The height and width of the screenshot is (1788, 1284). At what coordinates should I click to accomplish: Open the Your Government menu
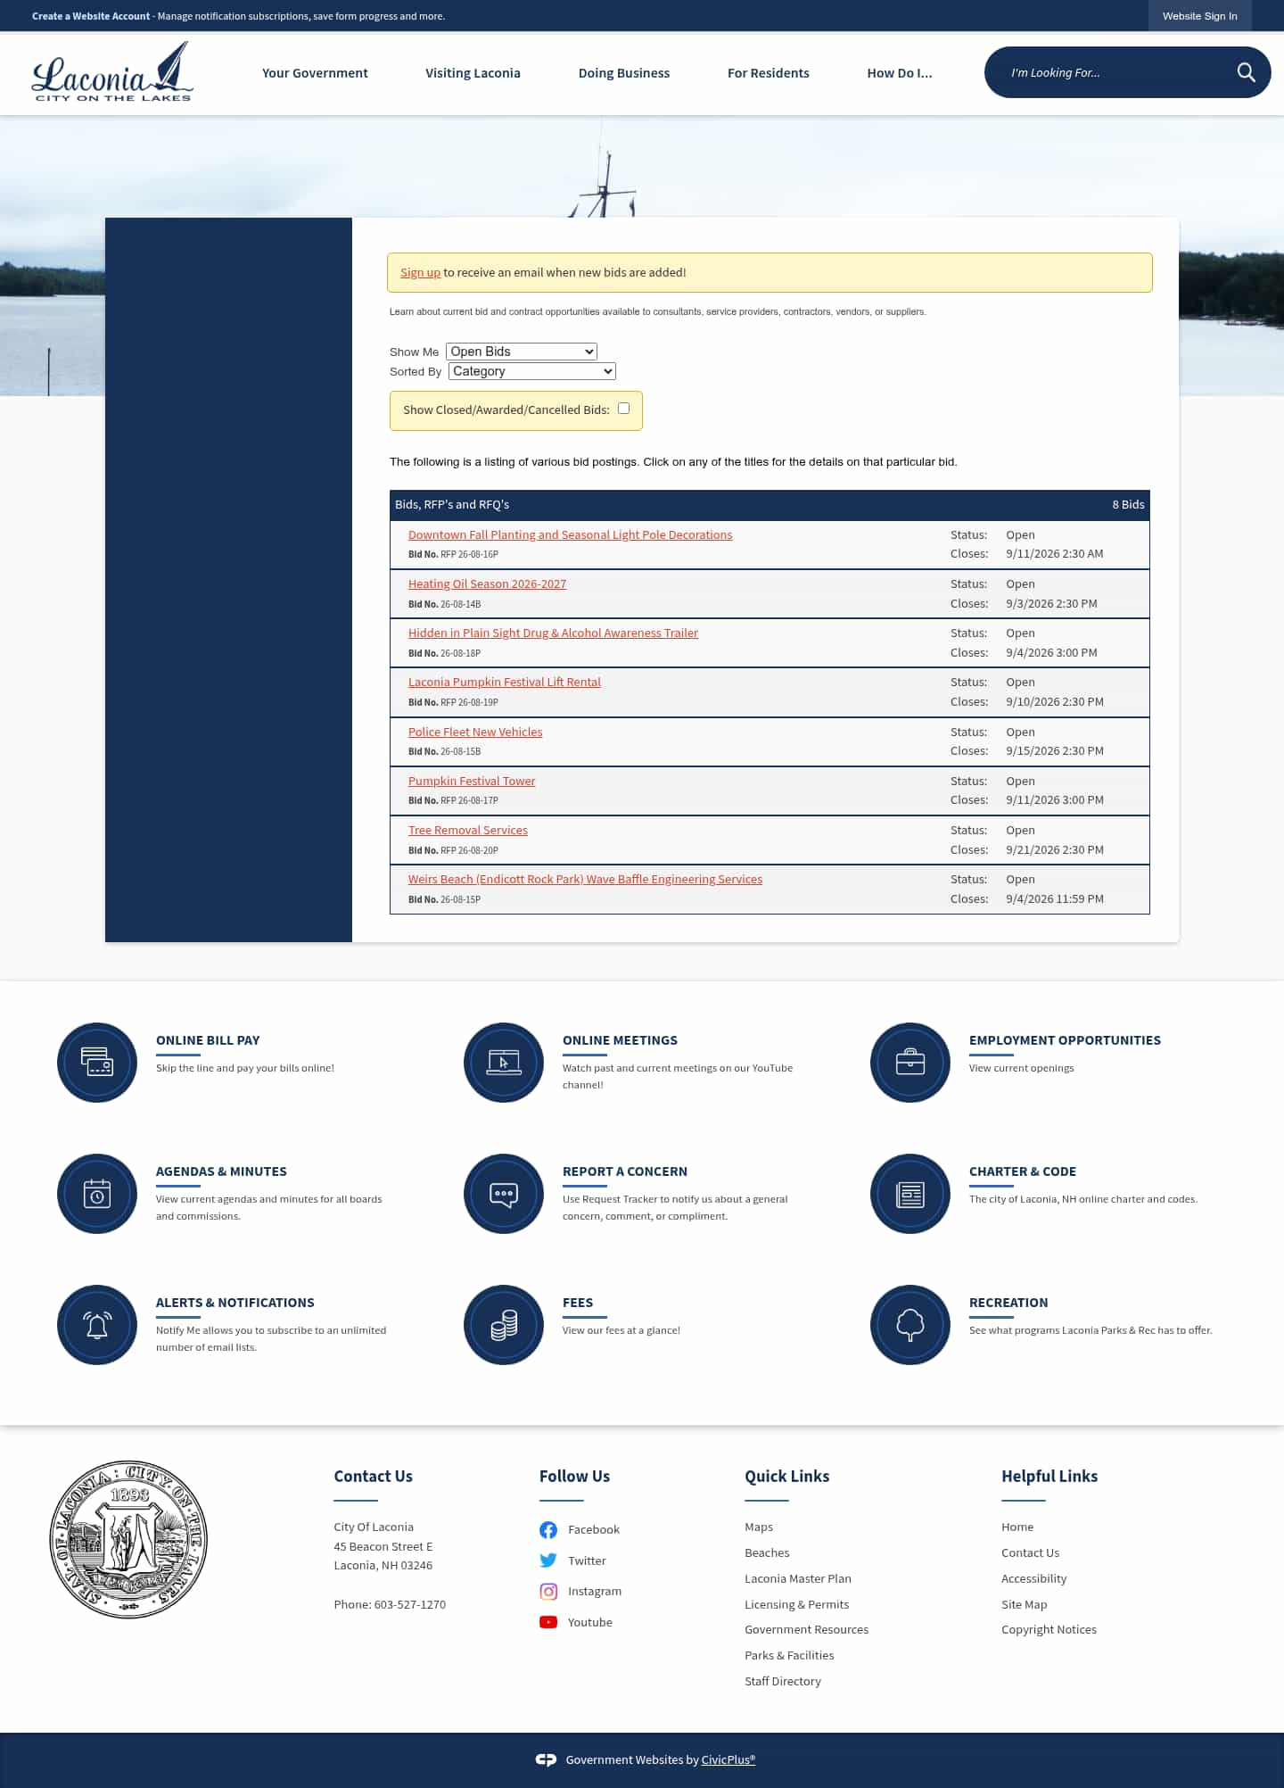315,73
